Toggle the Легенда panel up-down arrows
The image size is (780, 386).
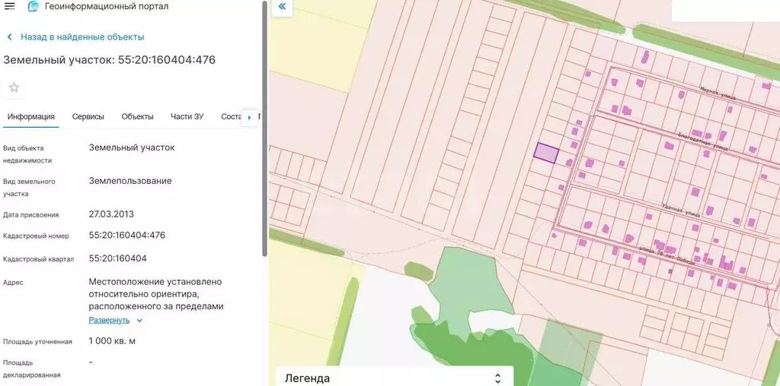click(497, 378)
